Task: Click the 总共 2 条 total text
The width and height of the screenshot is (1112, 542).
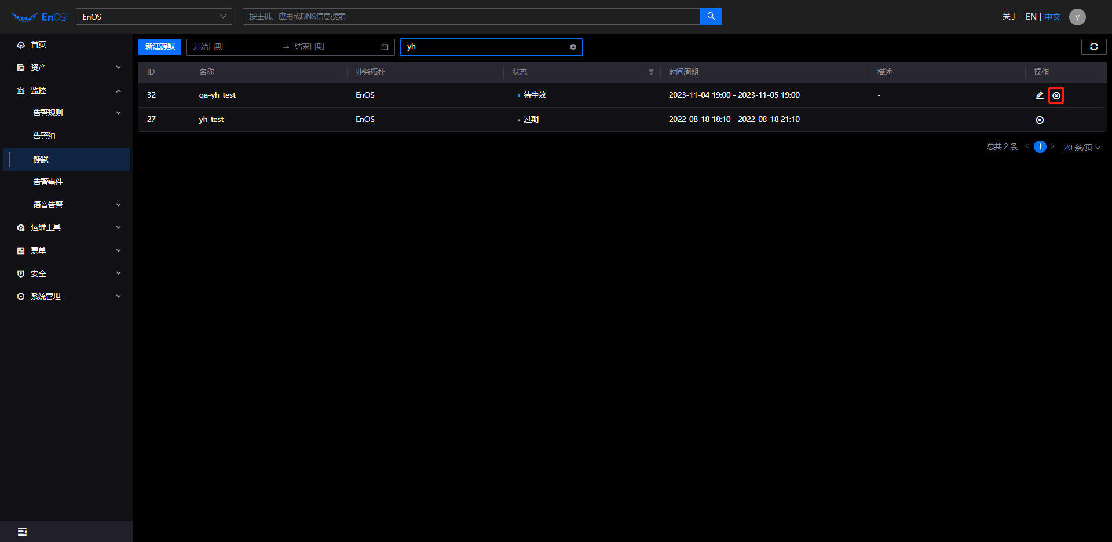Action: pyautogui.click(x=1002, y=147)
